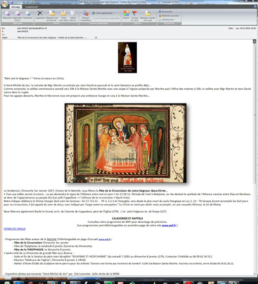Viewport: 258px width, 284px height.
Task: Click the recipient père BASILE in the À field
Action: click(x=23, y=32)
